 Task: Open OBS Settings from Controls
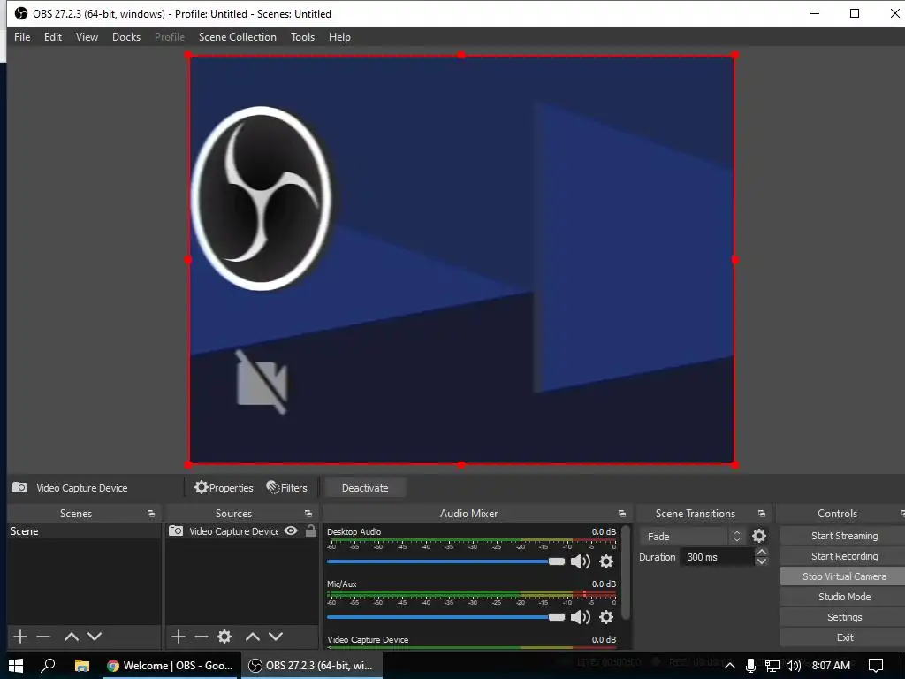[844, 617]
